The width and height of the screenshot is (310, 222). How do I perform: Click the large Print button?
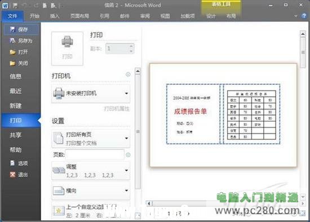tap(67, 48)
